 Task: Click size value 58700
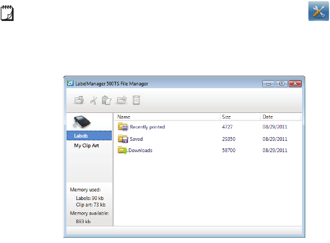click(x=229, y=151)
